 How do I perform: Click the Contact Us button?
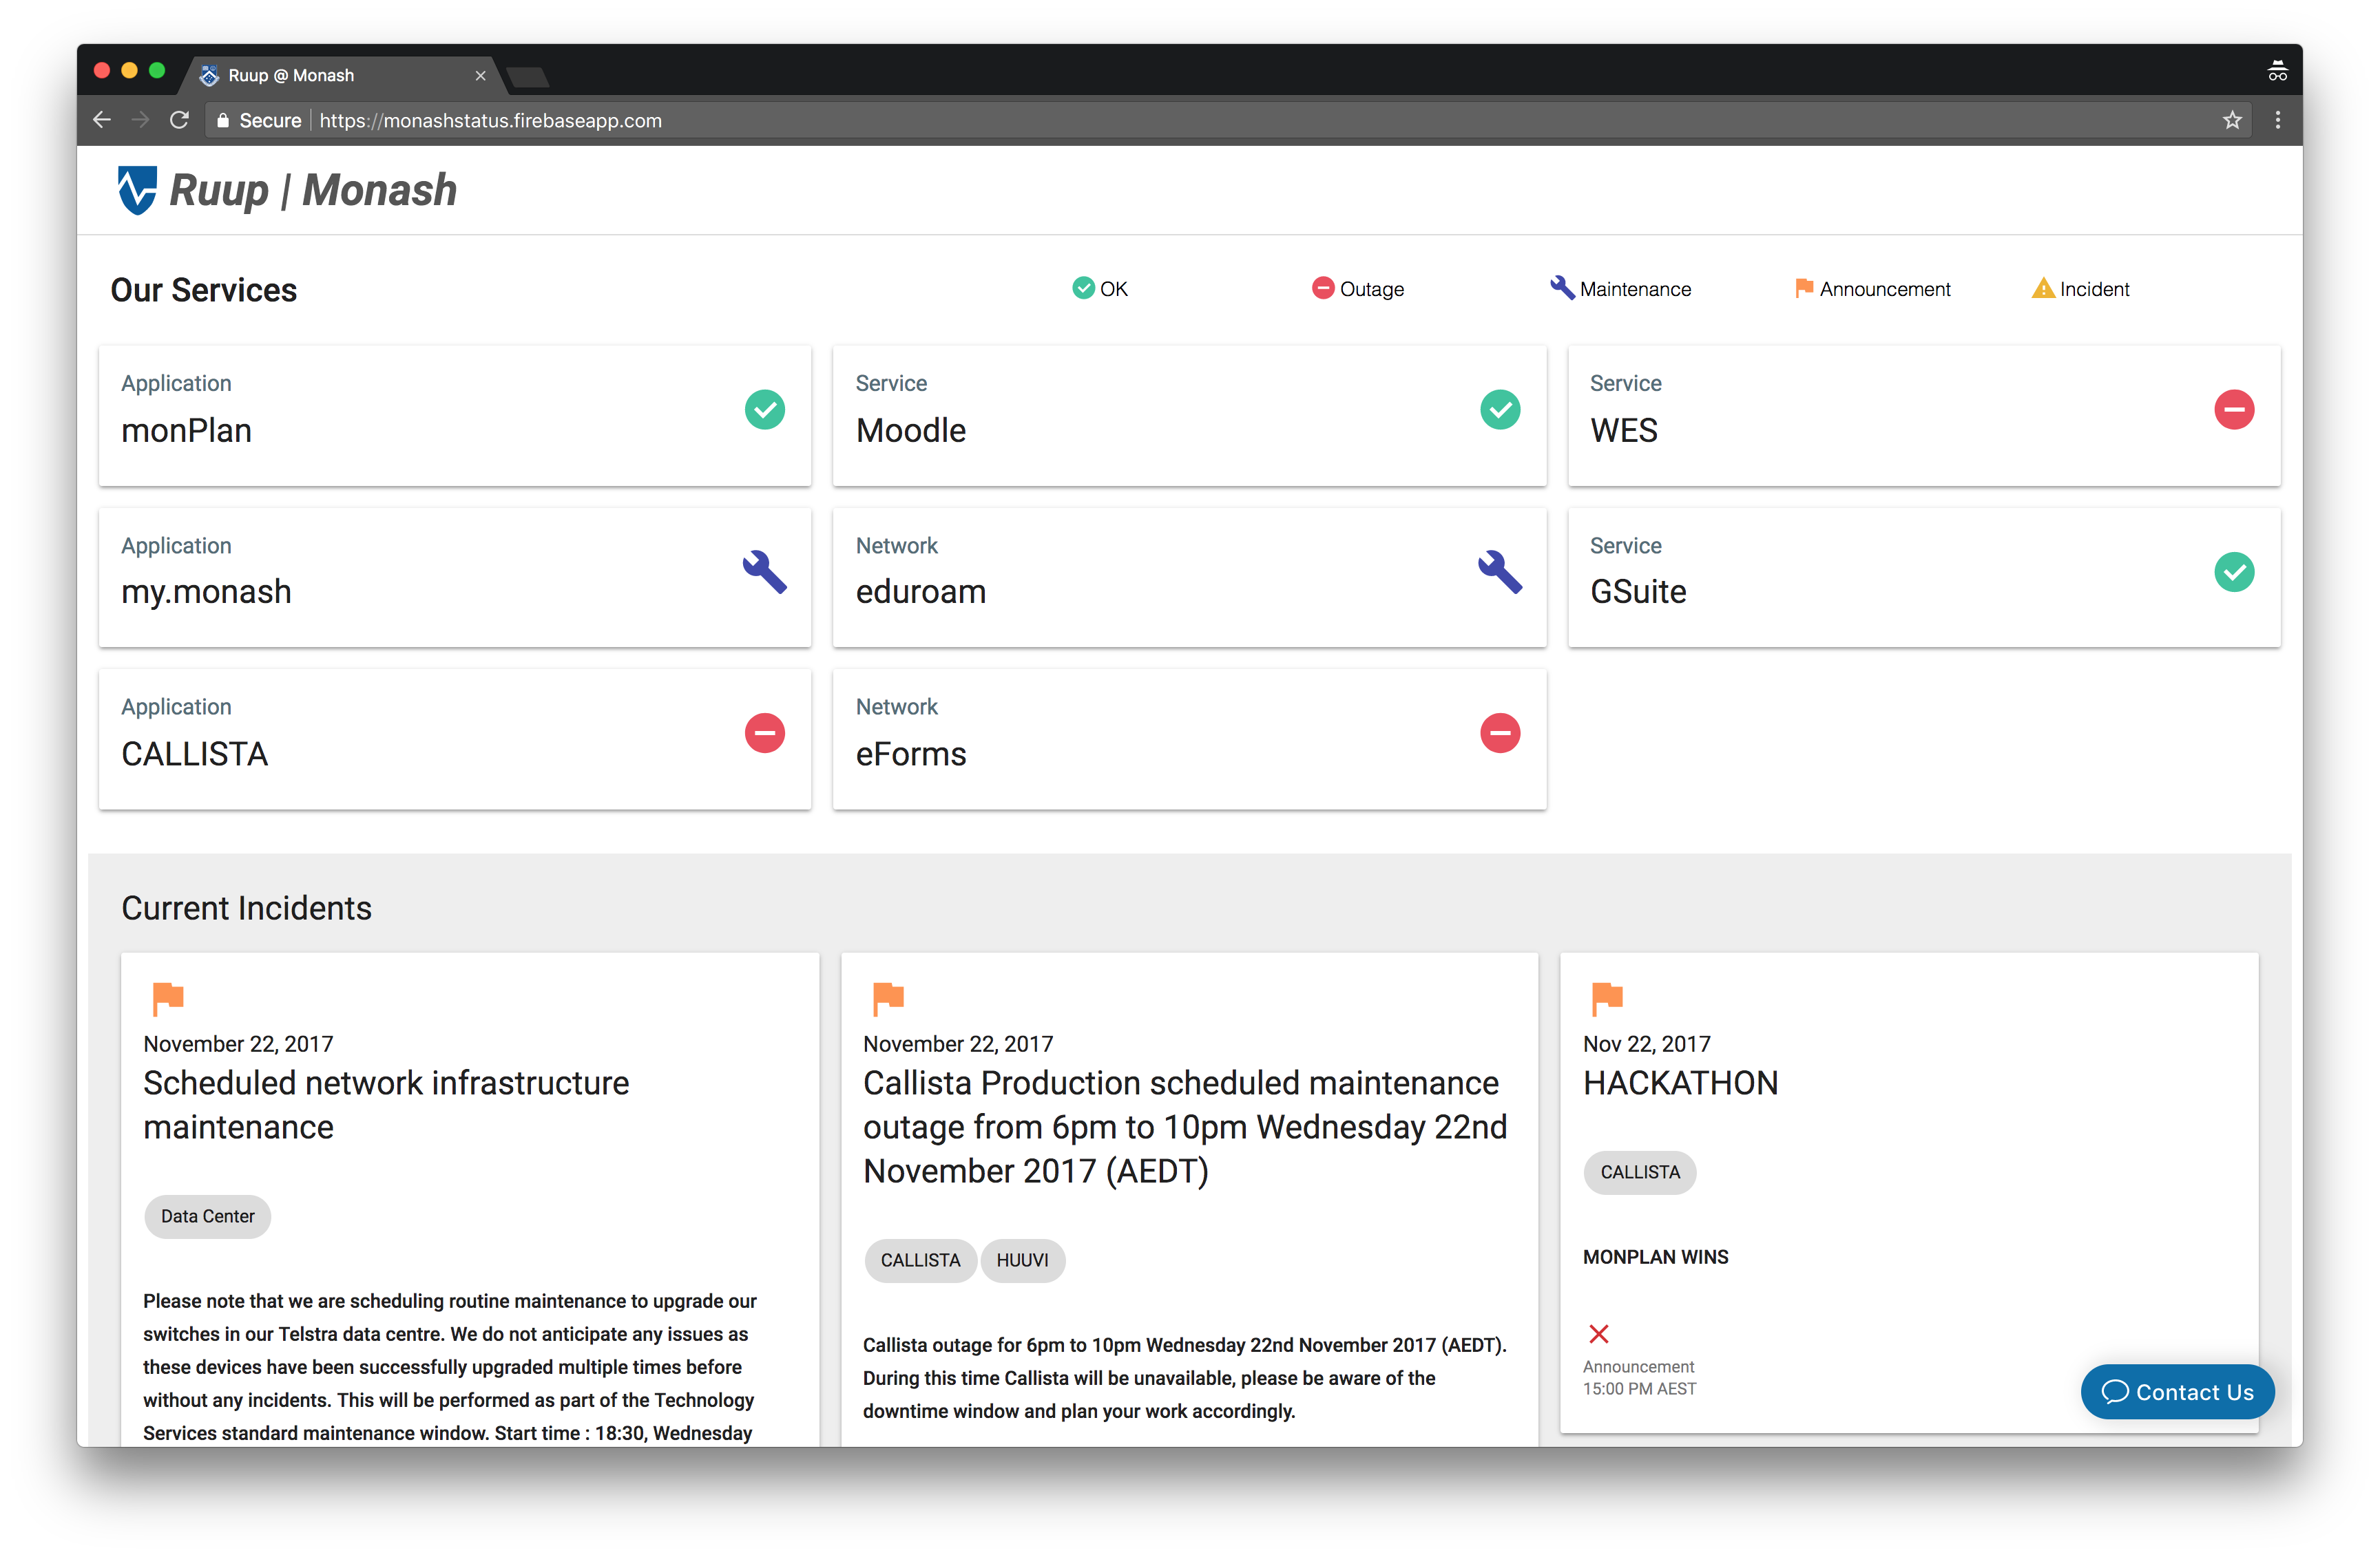click(2177, 1392)
